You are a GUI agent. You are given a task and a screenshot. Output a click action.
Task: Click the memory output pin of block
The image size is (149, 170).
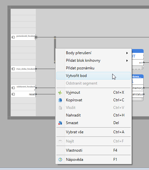[x=144, y=88]
